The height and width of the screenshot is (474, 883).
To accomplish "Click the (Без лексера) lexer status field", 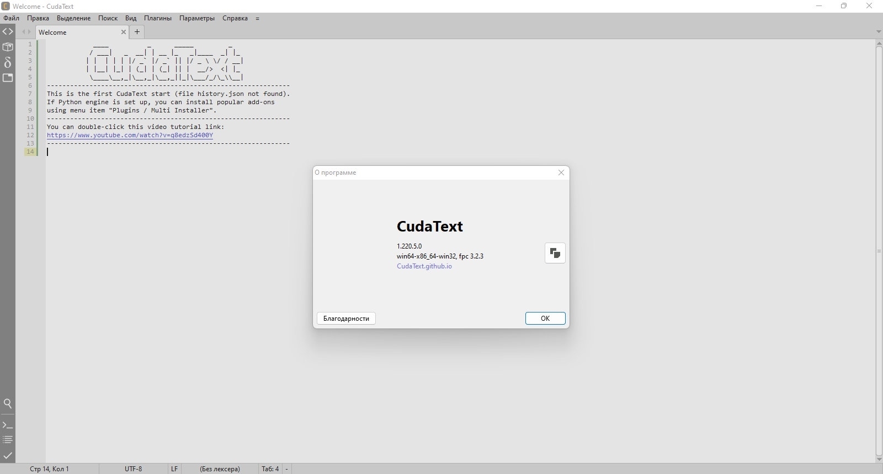I will coord(220,468).
